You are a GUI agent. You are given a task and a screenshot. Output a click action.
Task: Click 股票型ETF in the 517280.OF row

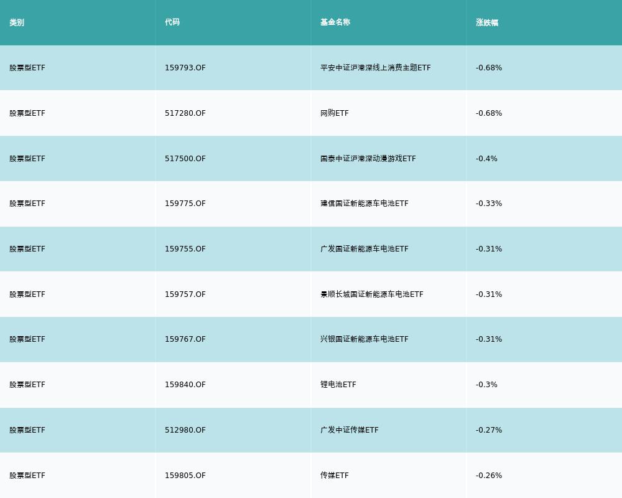(x=27, y=113)
